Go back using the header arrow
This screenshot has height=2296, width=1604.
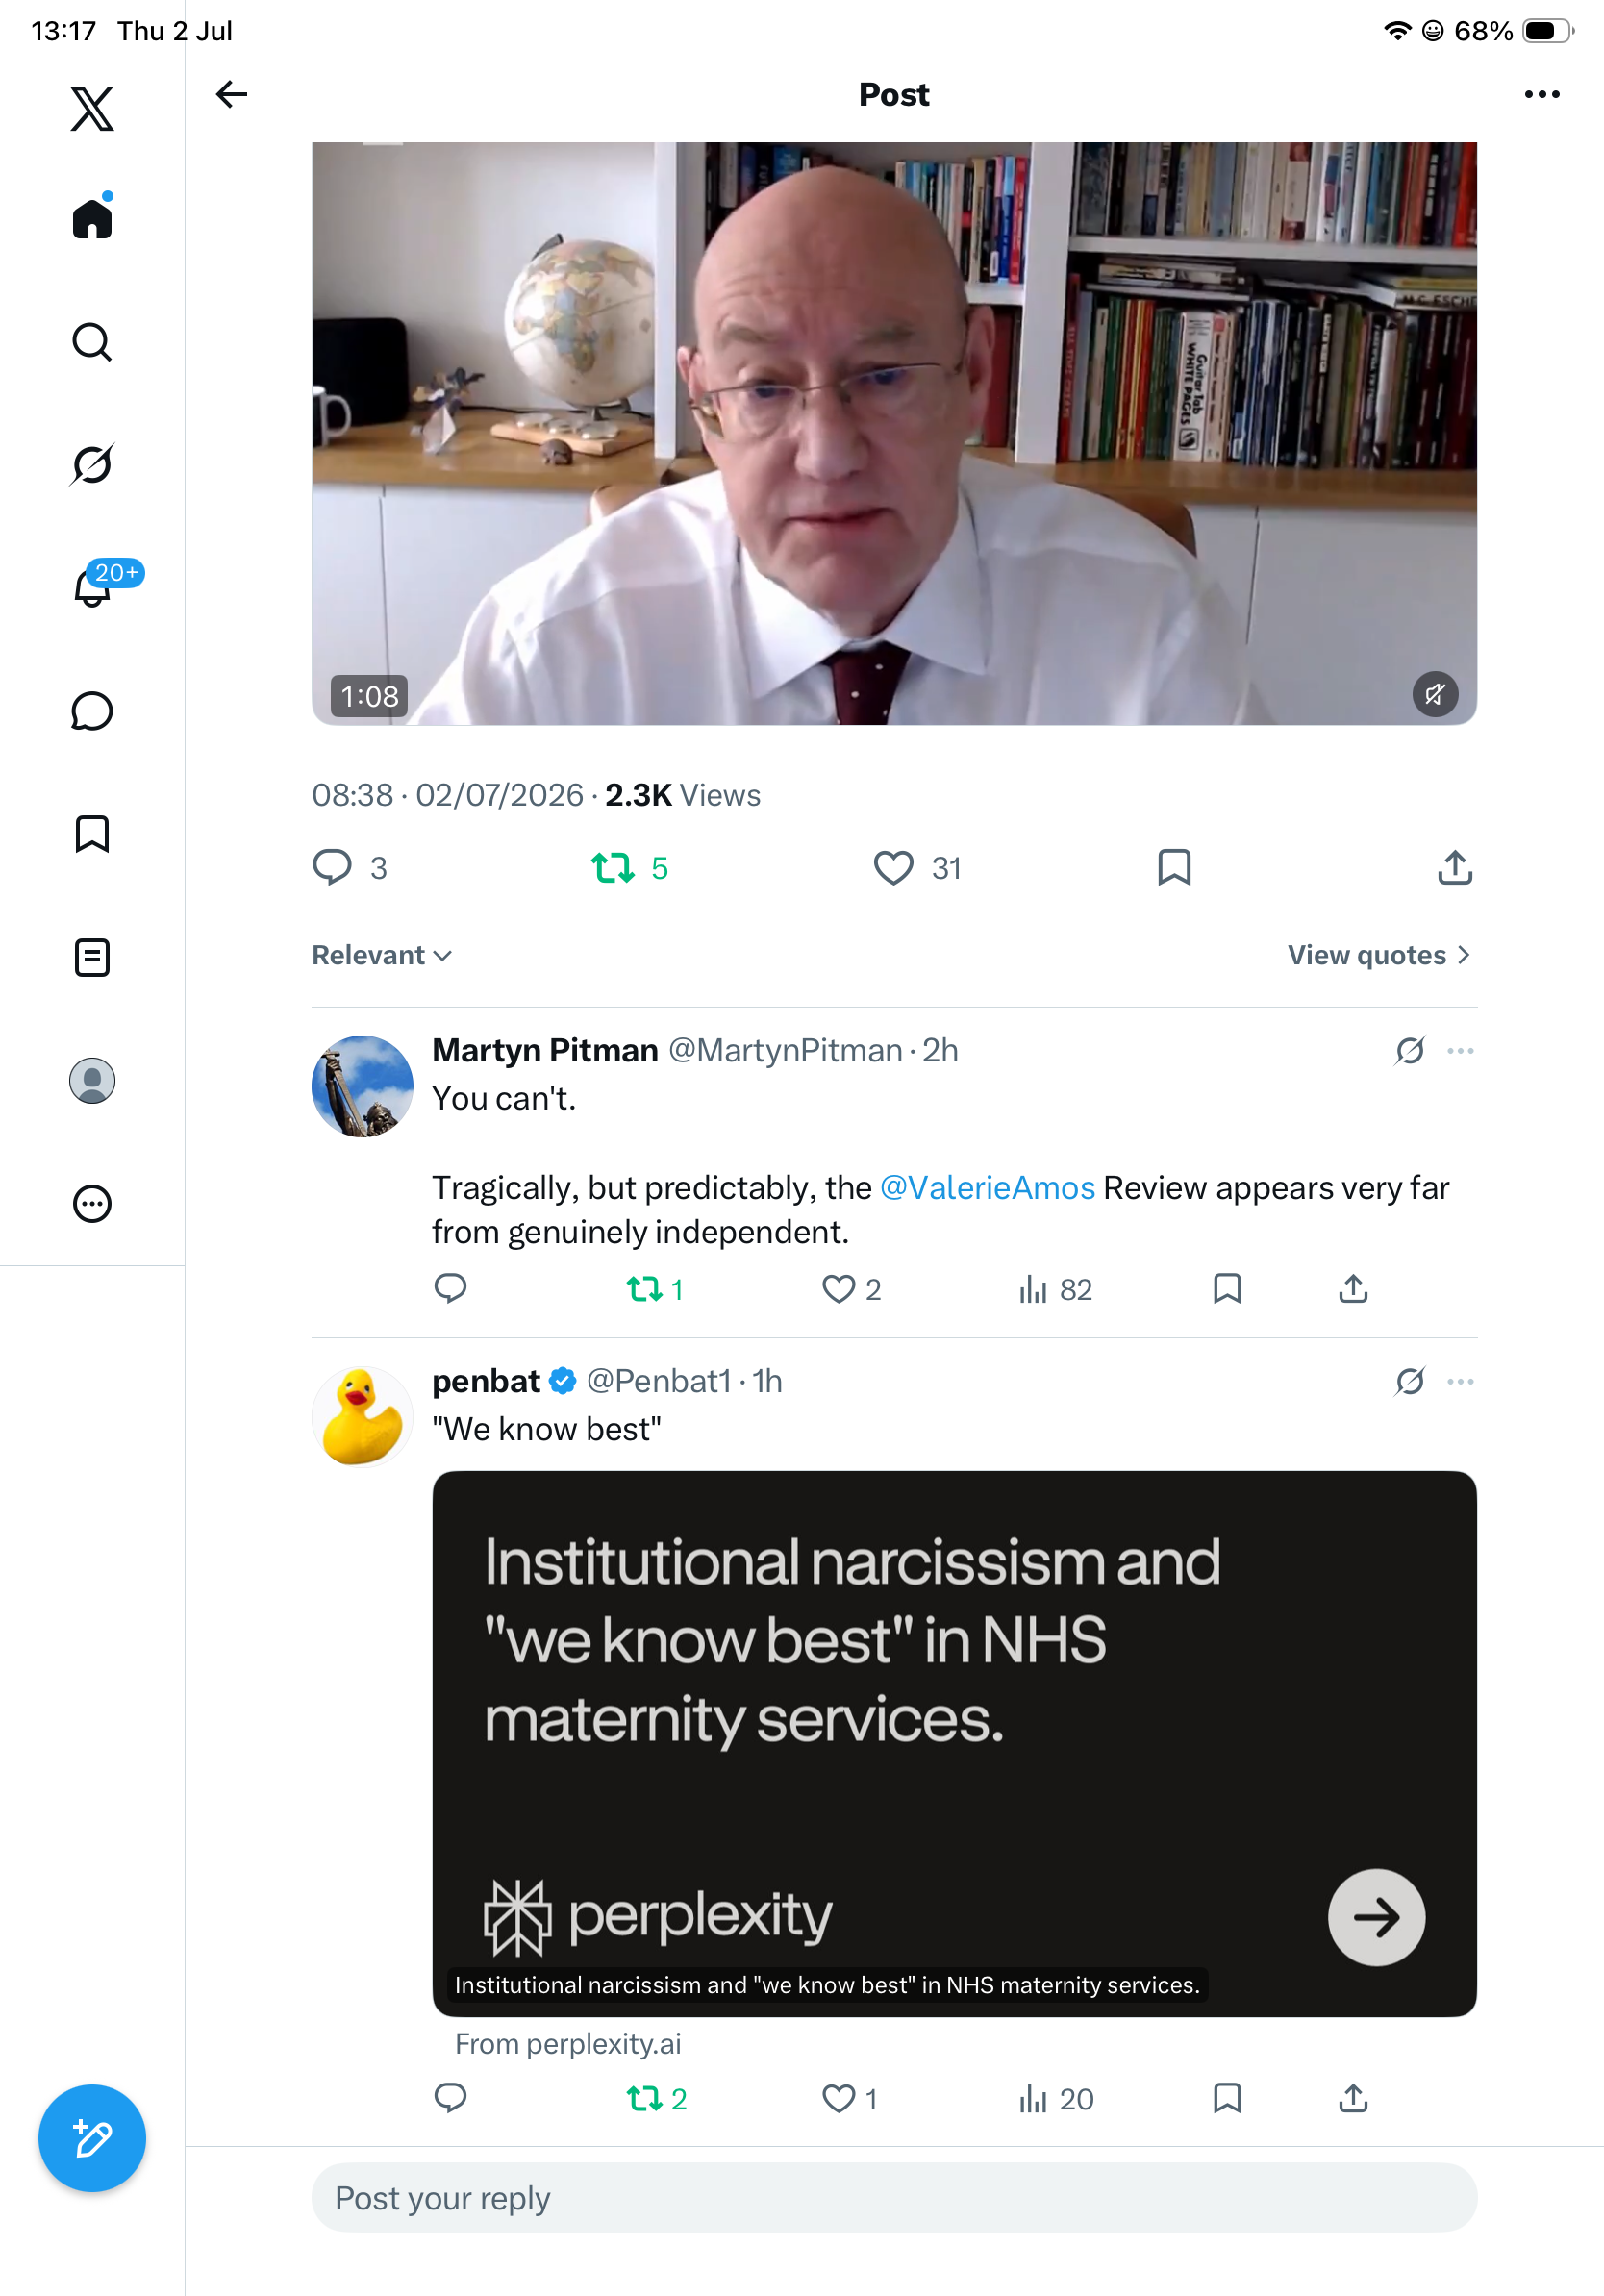coord(231,94)
